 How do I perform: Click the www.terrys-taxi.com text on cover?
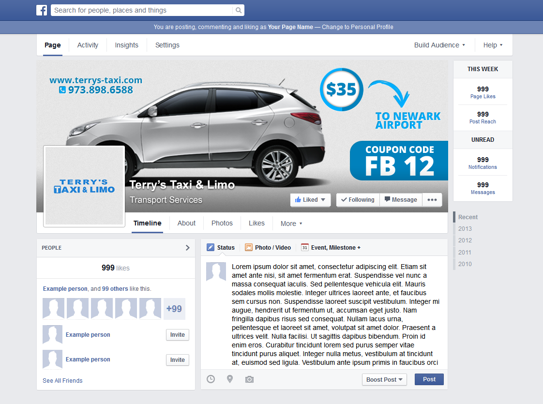click(x=96, y=80)
